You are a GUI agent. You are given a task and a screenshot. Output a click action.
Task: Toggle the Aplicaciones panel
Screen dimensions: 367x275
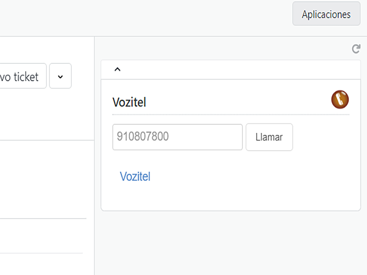tap(326, 14)
